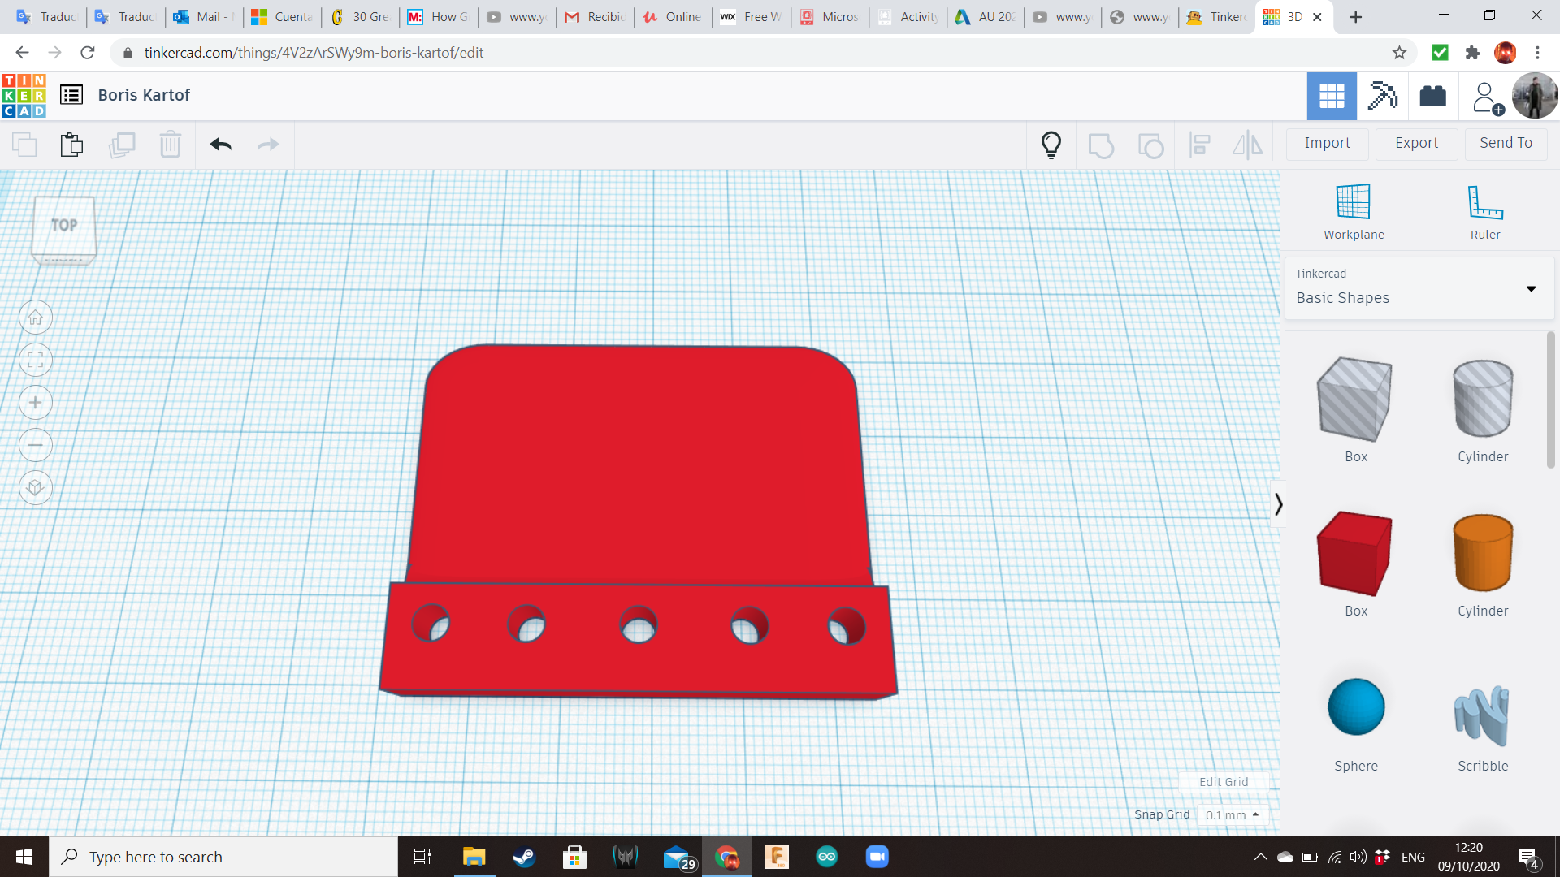Toggle the lightbulb show-all visibility tool
Image resolution: width=1560 pixels, height=877 pixels.
tap(1051, 145)
